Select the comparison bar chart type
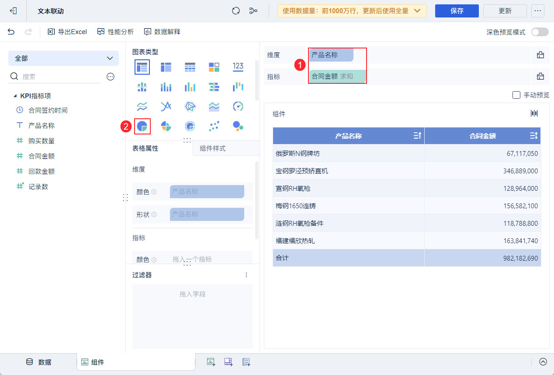Viewport: 554px width, 375px height. click(x=214, y=86)
